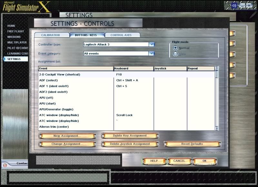The width and height of the screenshot is (258, 187).
Task: Select the Slew flight mode radio button
Action: (x=175, y=54)
